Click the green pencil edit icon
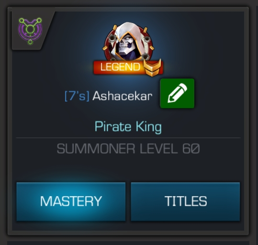 (x=177, y=93)
